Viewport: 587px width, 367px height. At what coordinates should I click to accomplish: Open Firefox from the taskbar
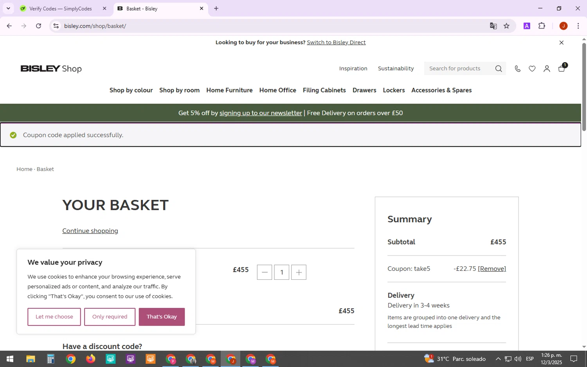coord(90,359)
